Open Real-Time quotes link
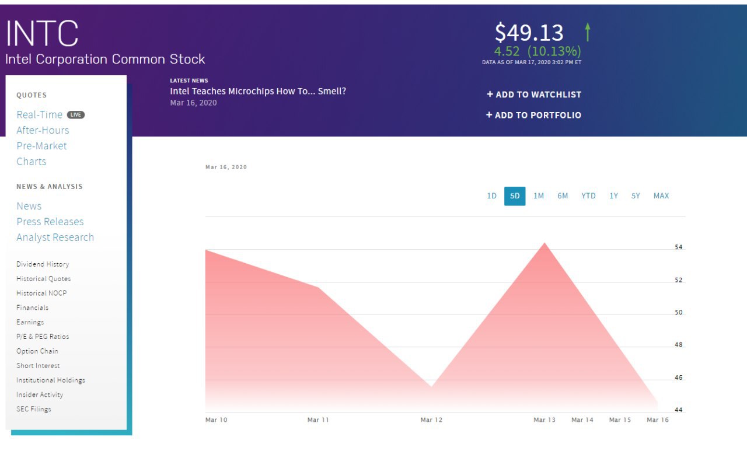The height and width of the screenshot is (451, 747). (x=39, y=115)
